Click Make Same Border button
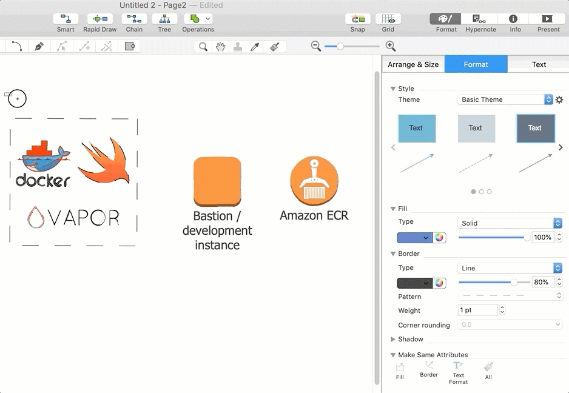 (429, 369)
